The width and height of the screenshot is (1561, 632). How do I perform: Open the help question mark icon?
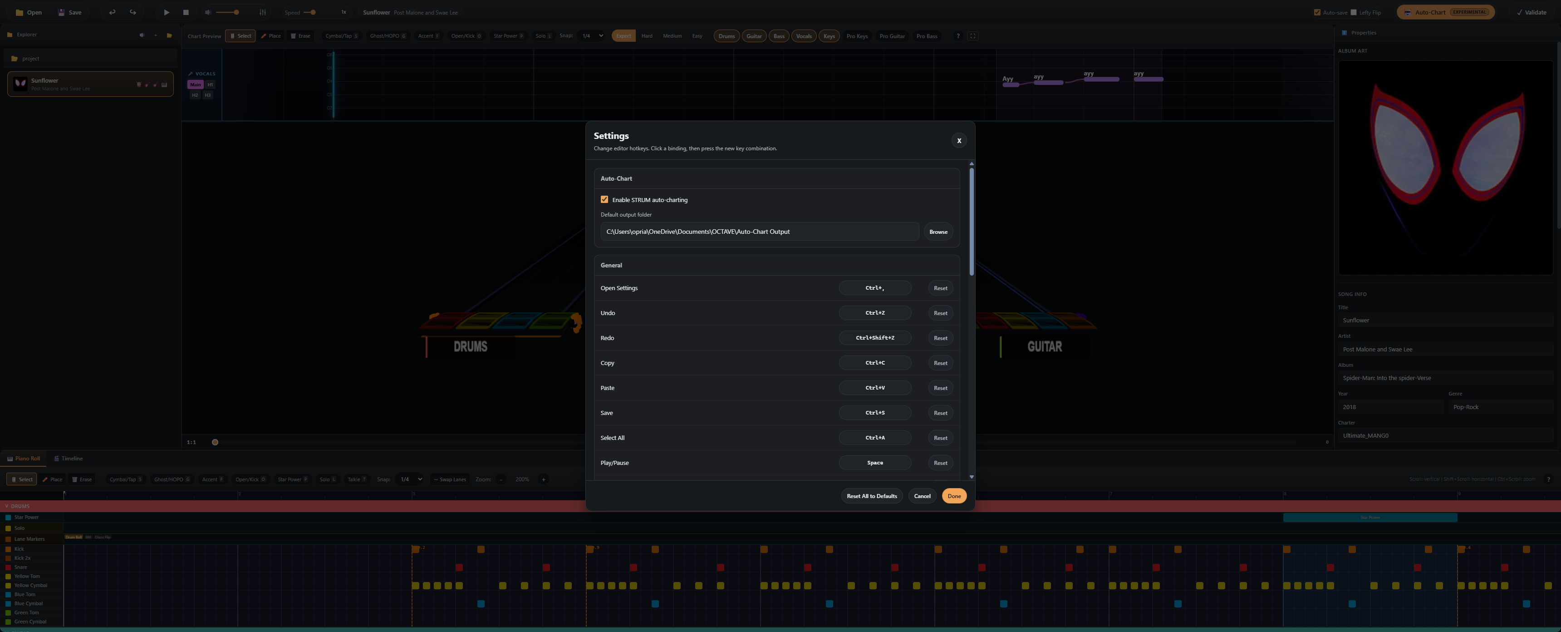click(957, 36)
